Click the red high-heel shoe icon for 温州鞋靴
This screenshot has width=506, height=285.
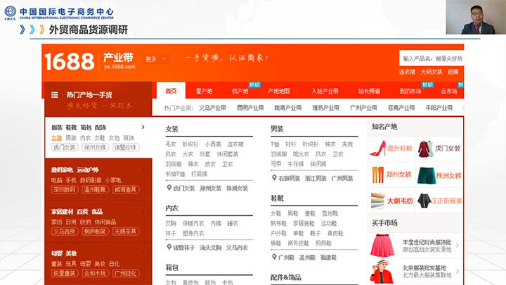pyautogui.click(x=377, y=149)
